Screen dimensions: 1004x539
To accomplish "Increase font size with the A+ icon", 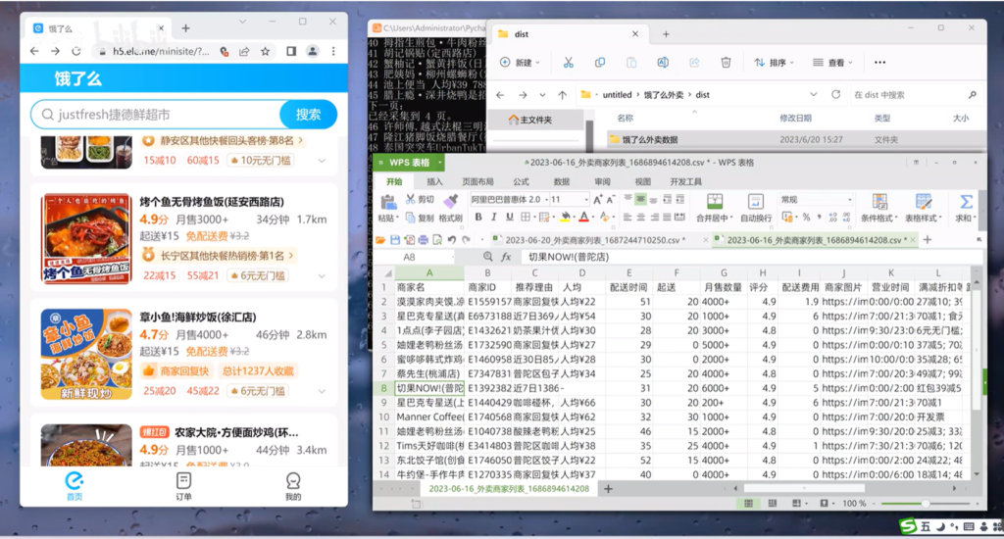I will pyautogui.click(x=597, y=200).
